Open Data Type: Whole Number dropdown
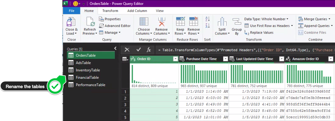This screenshot has width=335, height=121. coord(266,19)
